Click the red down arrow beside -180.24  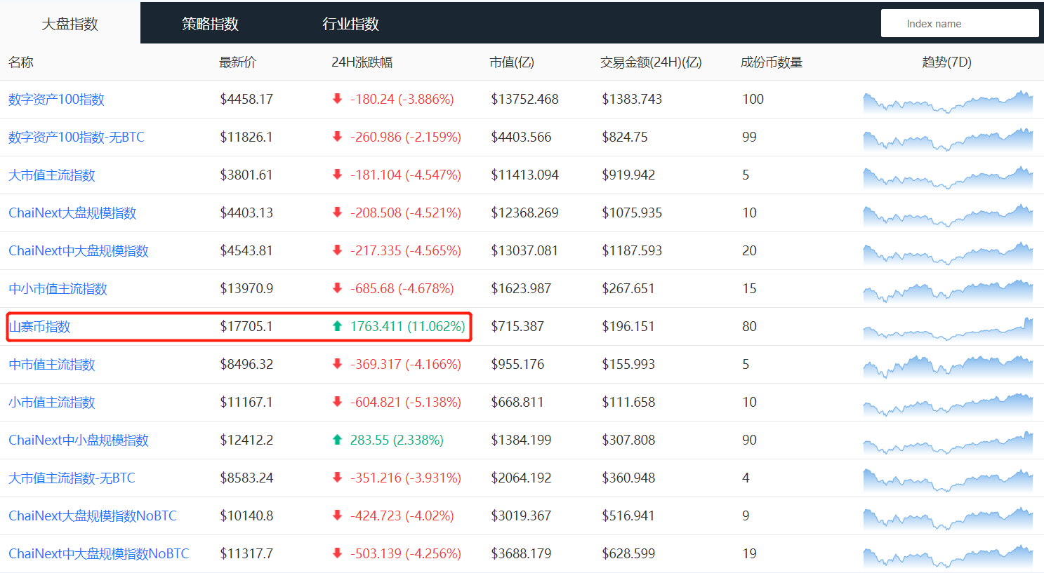pos(337,99)
